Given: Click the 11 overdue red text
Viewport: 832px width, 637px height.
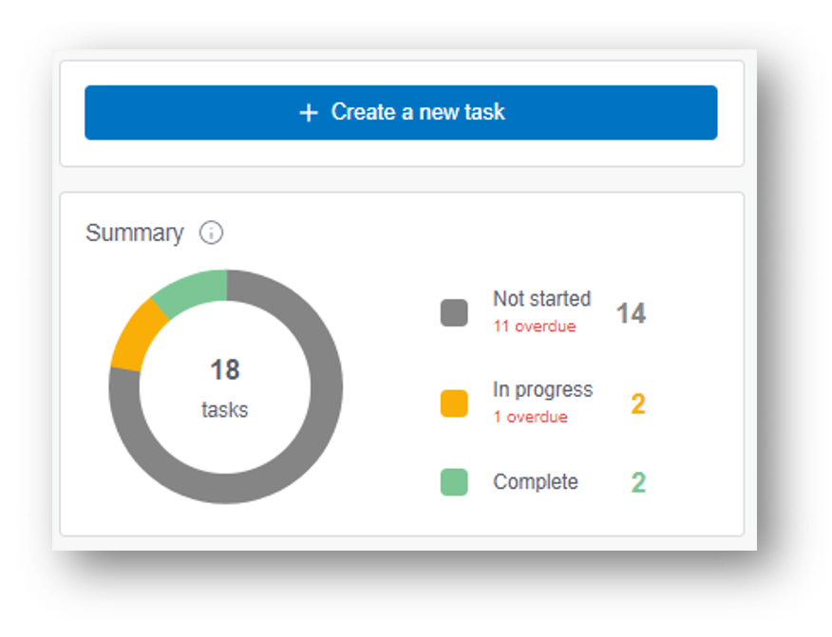Looking at the screenshot, I should tap(535, 327).
